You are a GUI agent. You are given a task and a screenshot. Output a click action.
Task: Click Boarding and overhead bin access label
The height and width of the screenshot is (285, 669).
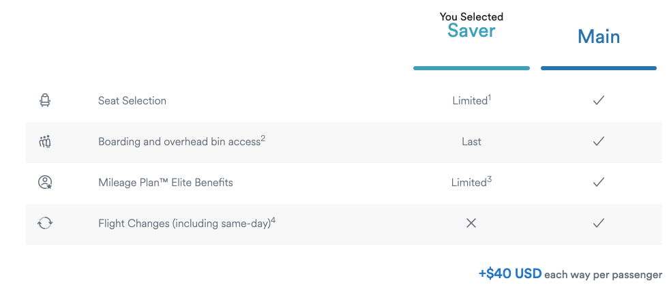click(179, 142)
